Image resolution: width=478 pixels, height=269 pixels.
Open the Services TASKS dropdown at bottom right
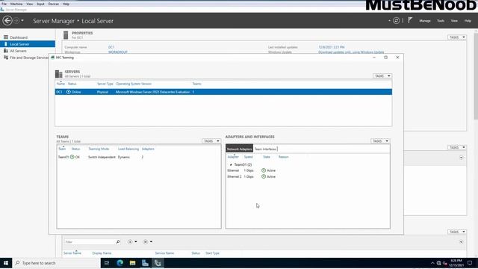456,232
